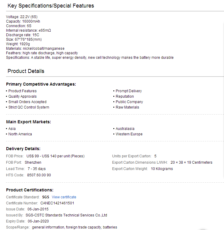This screenshot has width=224, height=230.
Task: Click Western Europe in export markets
Action: [129, 134]
